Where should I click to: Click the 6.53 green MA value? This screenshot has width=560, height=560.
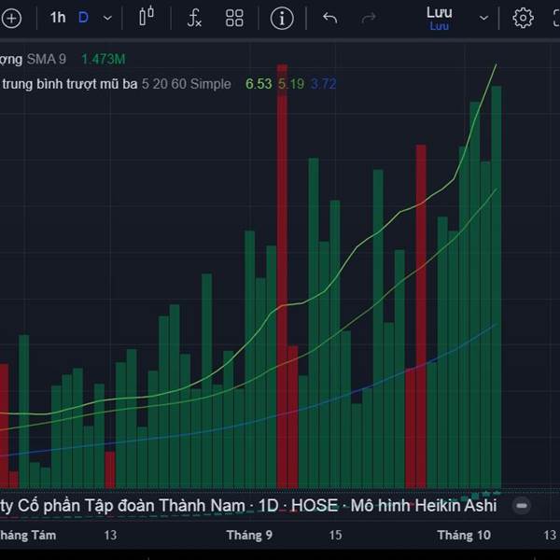[x=259, y=84]
